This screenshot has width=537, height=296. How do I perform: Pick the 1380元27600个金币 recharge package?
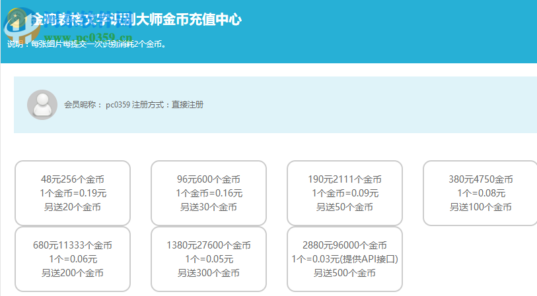209,259
